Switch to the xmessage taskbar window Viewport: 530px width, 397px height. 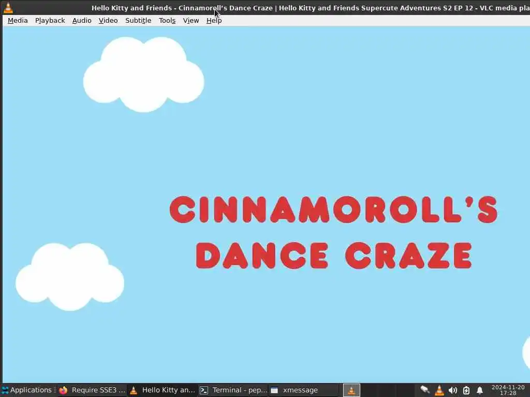(303, 390)
